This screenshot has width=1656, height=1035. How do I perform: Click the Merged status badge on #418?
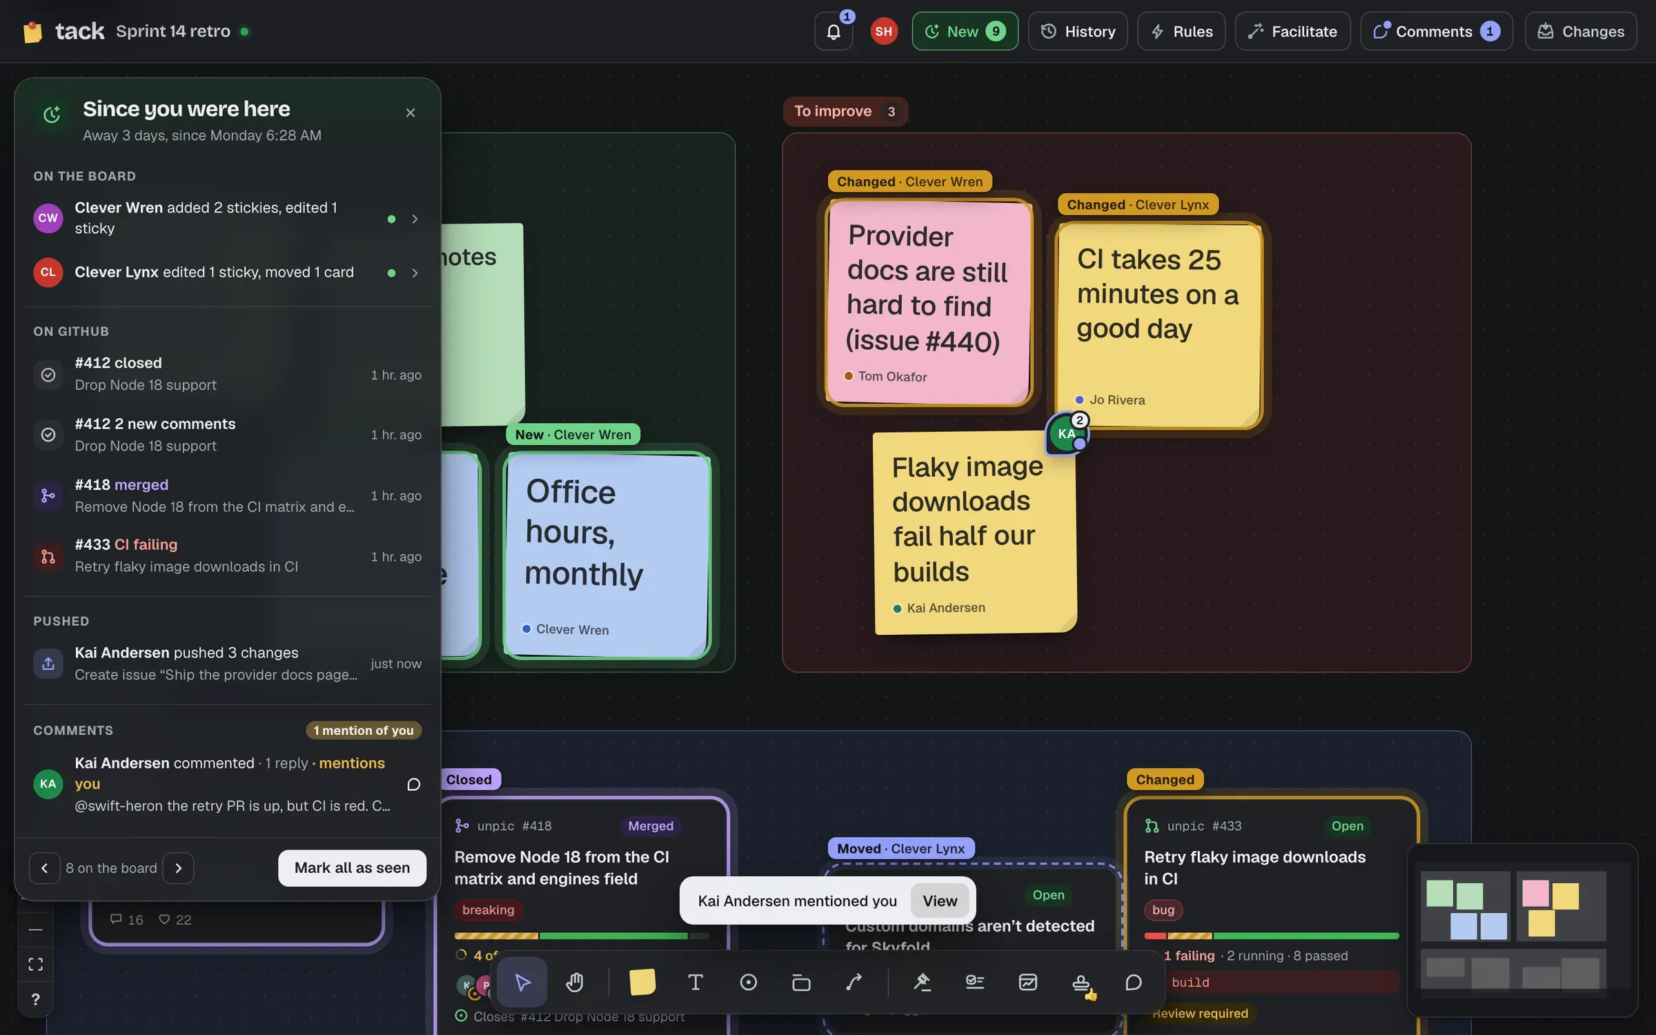tap(651, 826)
